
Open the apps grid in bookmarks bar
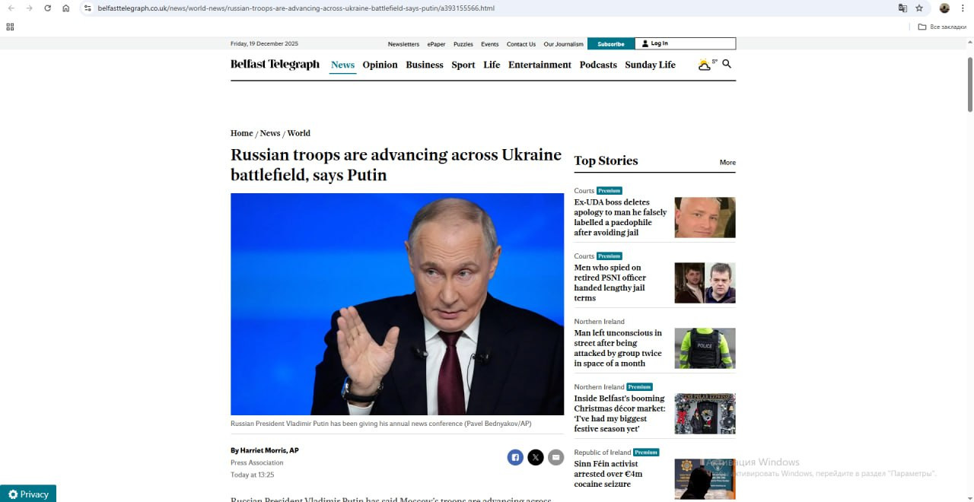[10, 27]
